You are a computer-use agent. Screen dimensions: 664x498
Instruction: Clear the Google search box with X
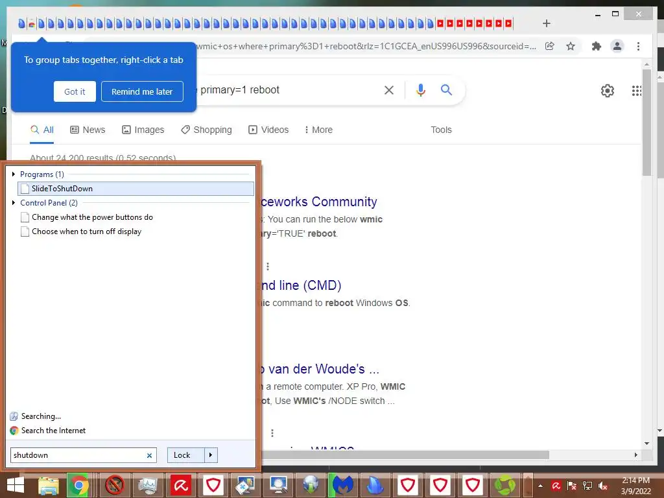pos(389,89)
